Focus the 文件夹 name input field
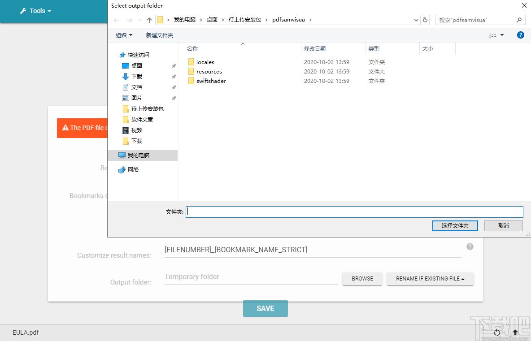This screenshot has height=341, width=531. (x=354, y=212)
